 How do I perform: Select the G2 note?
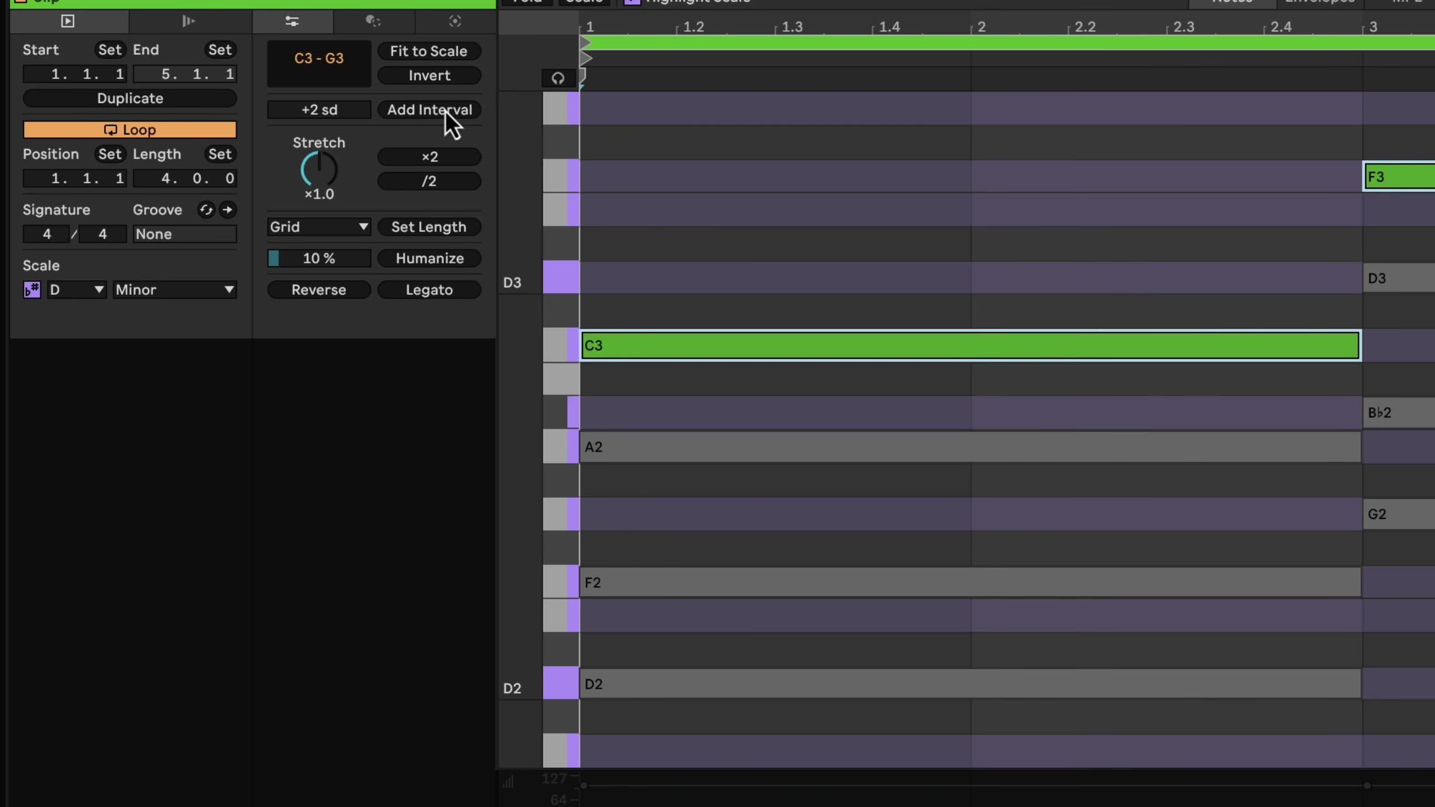pyautogui.click(x=1399, y=514)
